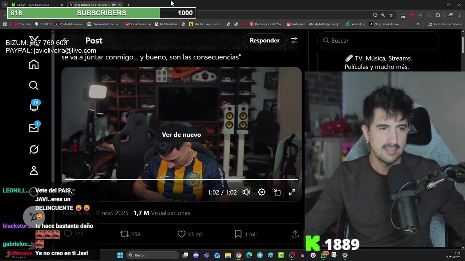Open a new browser tab
The image size is (465, 261).
click(x=128, y=5)
